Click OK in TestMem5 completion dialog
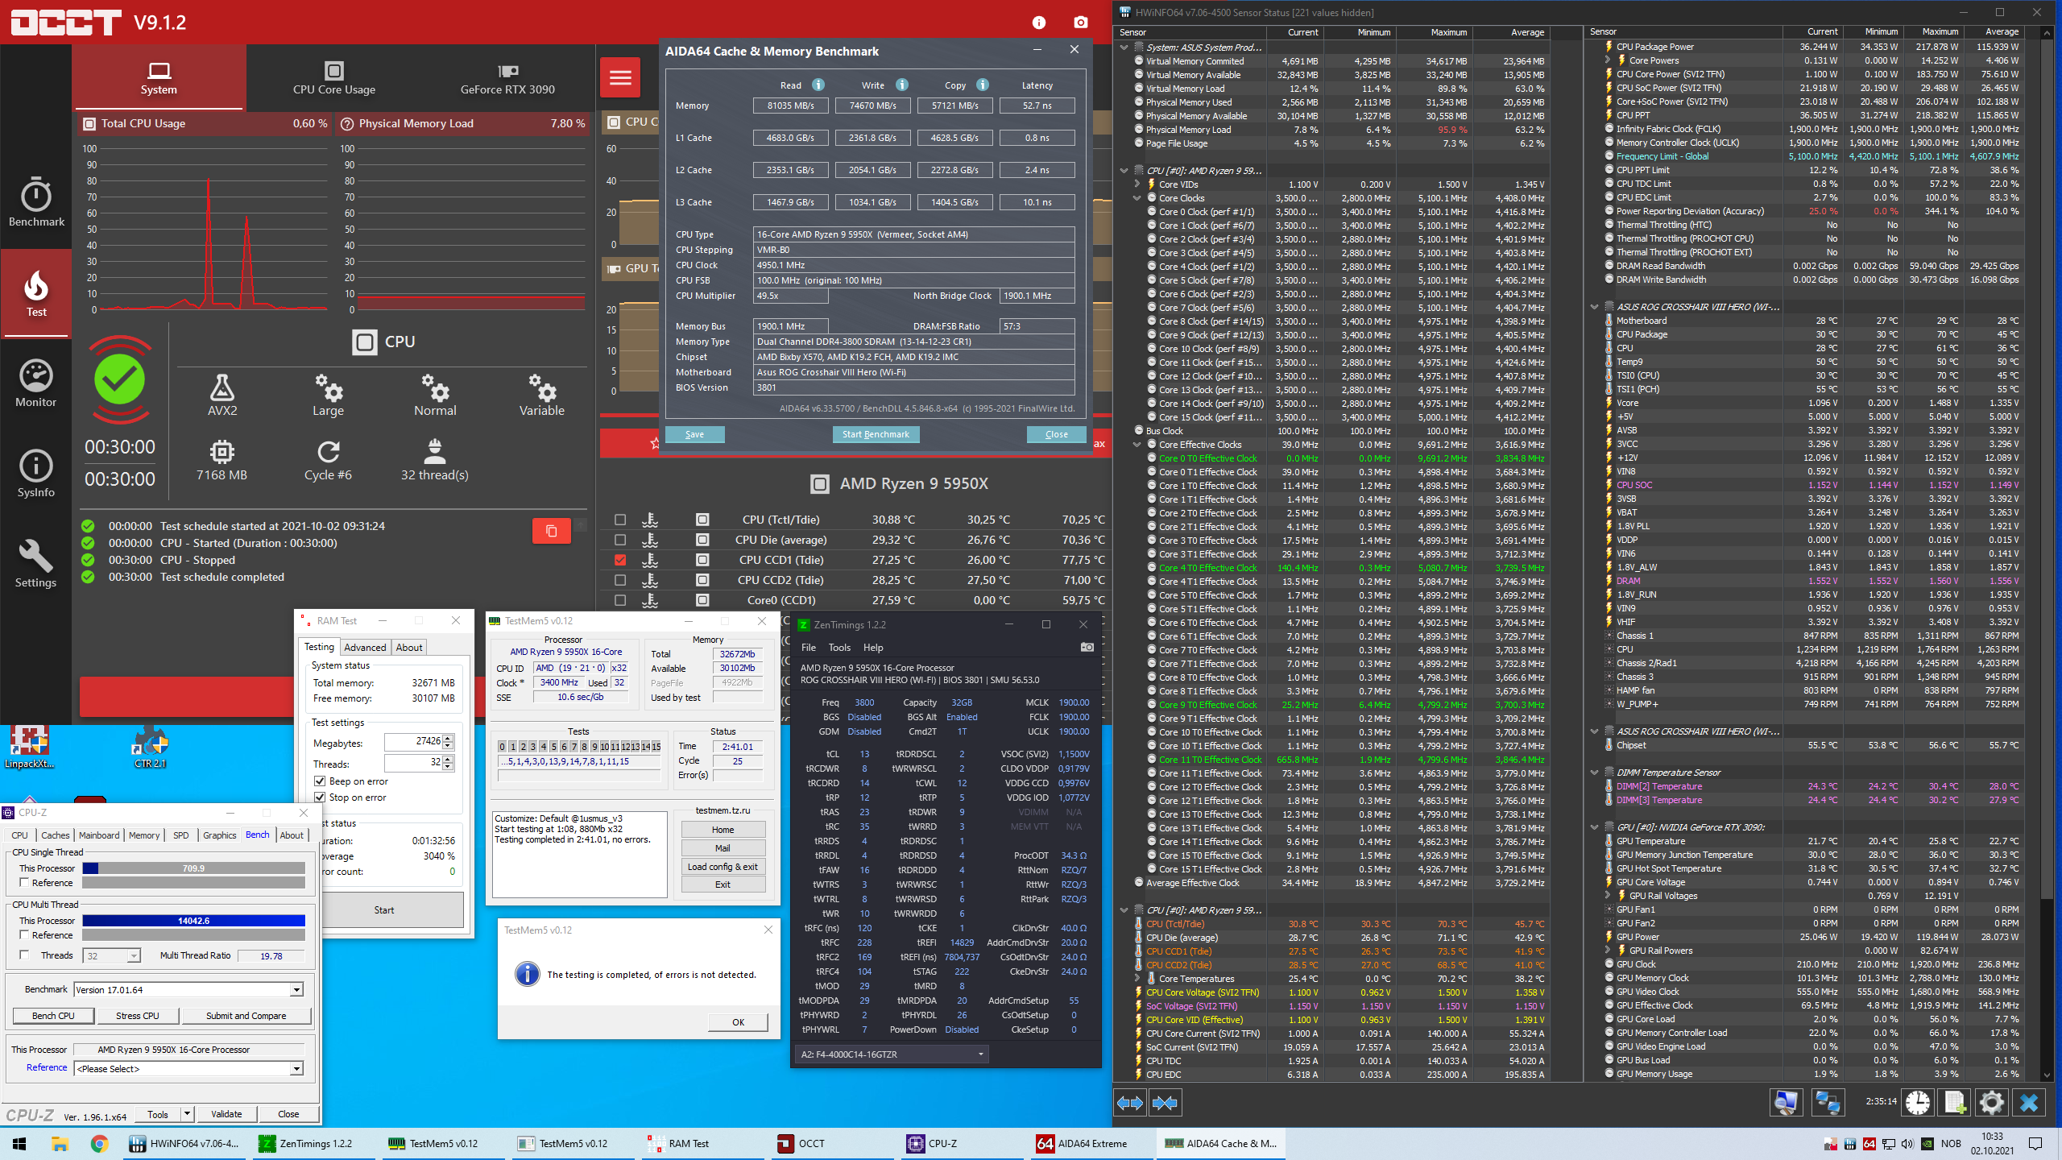The image size is (2062, 1160). tap(738, 1022)
